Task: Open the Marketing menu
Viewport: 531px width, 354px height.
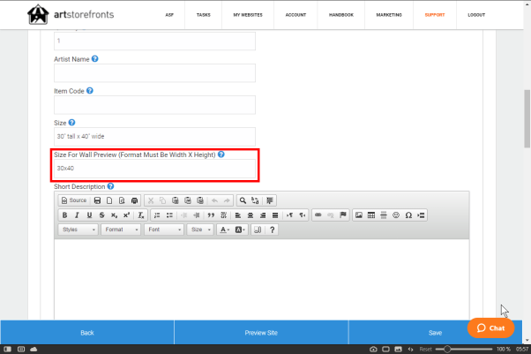Action: click(x=387, y=15)
